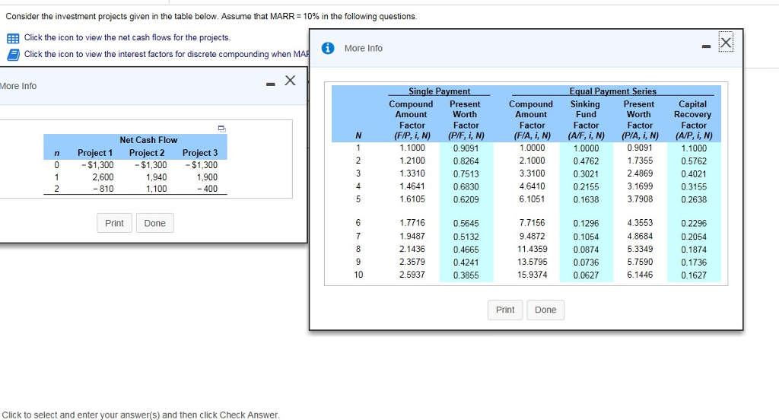
Task: Click the 1.7355 Present Worth Factor cell
Action: click(x=639, y=161)
